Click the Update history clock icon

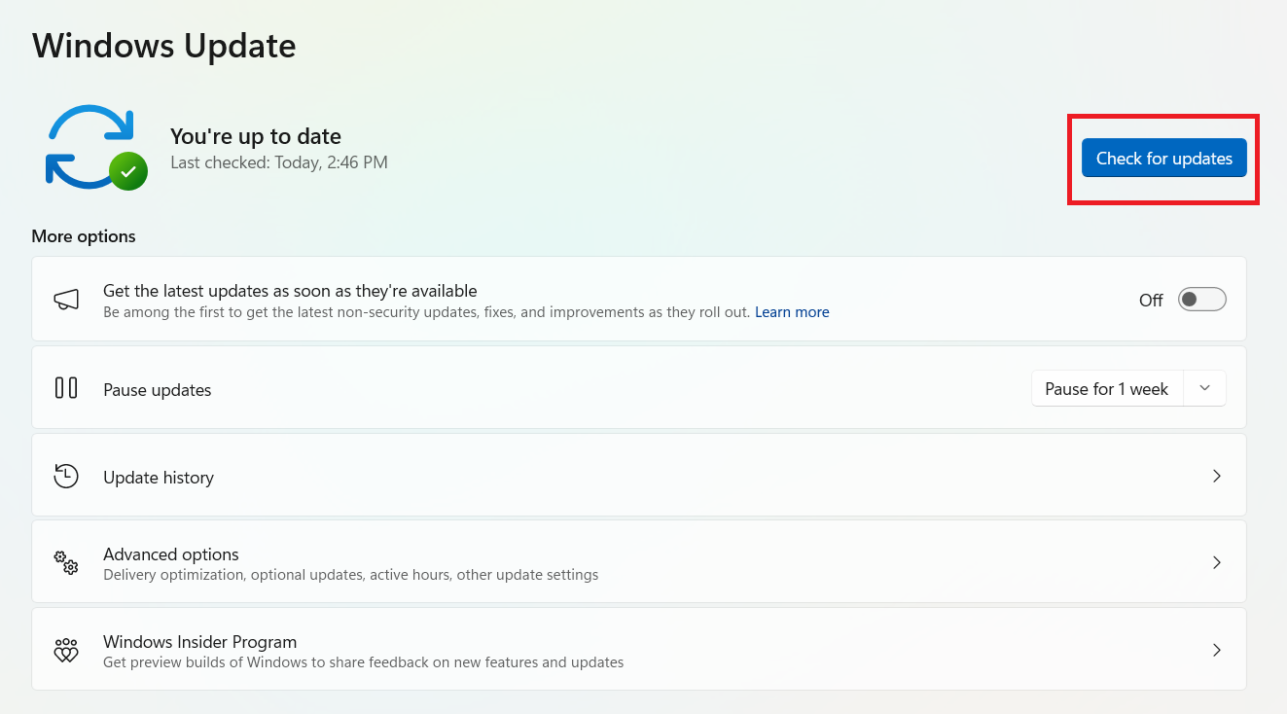(x=65, y=476)
